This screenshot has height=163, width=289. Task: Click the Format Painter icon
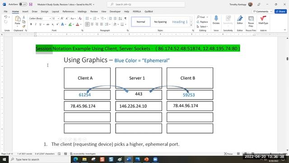[x=24, y=26]
